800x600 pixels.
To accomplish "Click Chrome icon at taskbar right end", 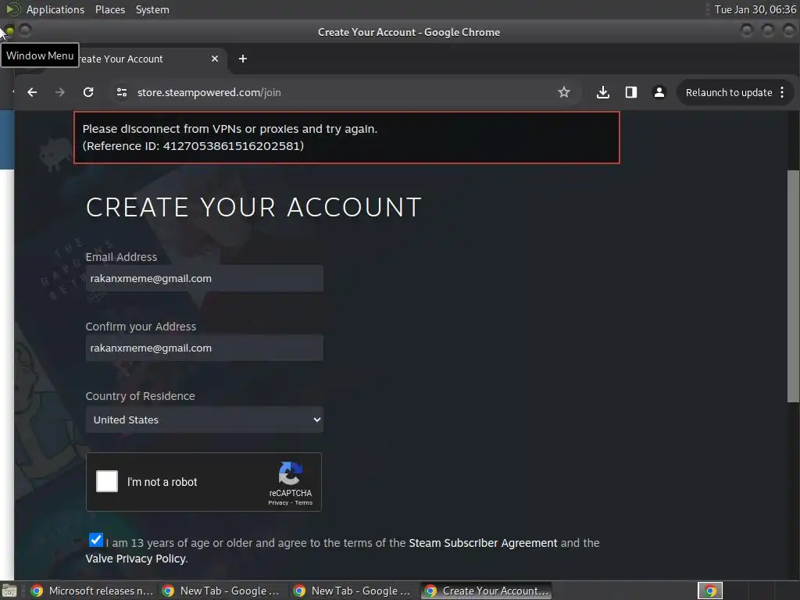I will (710, 591).
